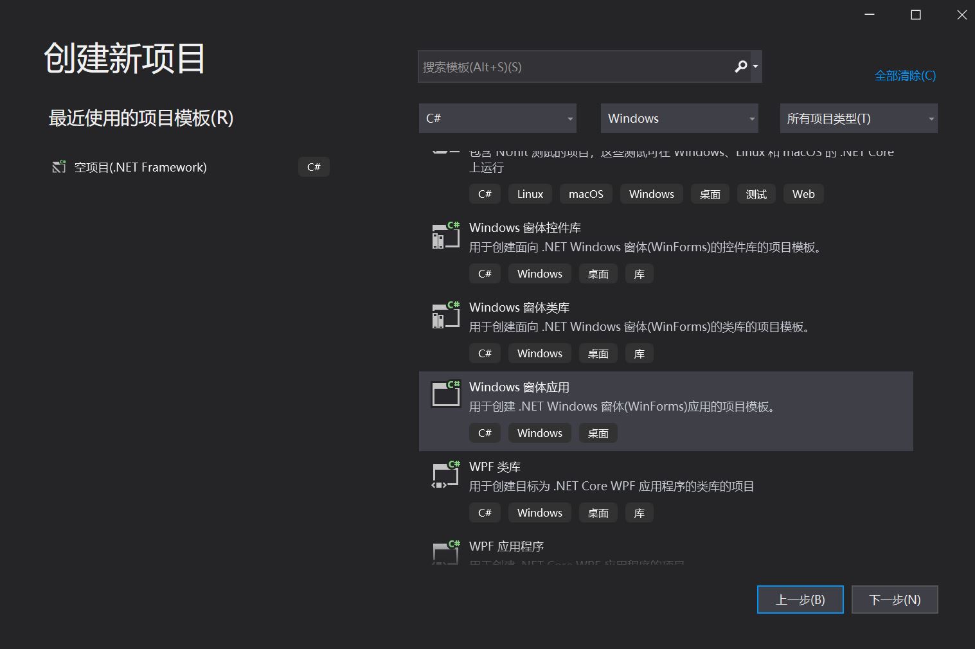Click the WPF 类库 template icon
The width and height of the screenshot is (975, 649).
click(445, 474)
